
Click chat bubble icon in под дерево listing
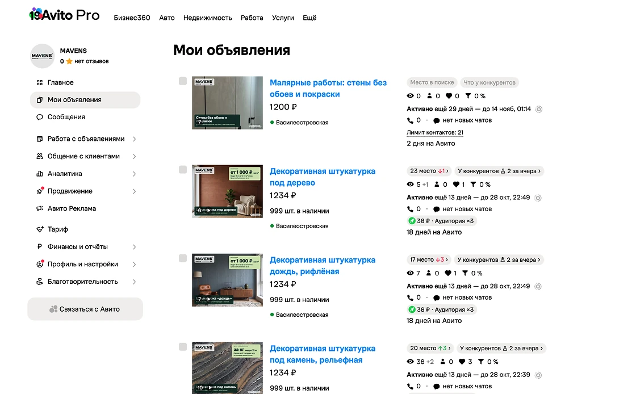click(437, 209)
